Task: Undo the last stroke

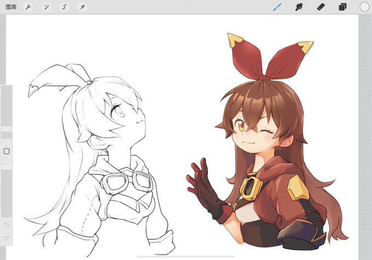Action: 7,224
